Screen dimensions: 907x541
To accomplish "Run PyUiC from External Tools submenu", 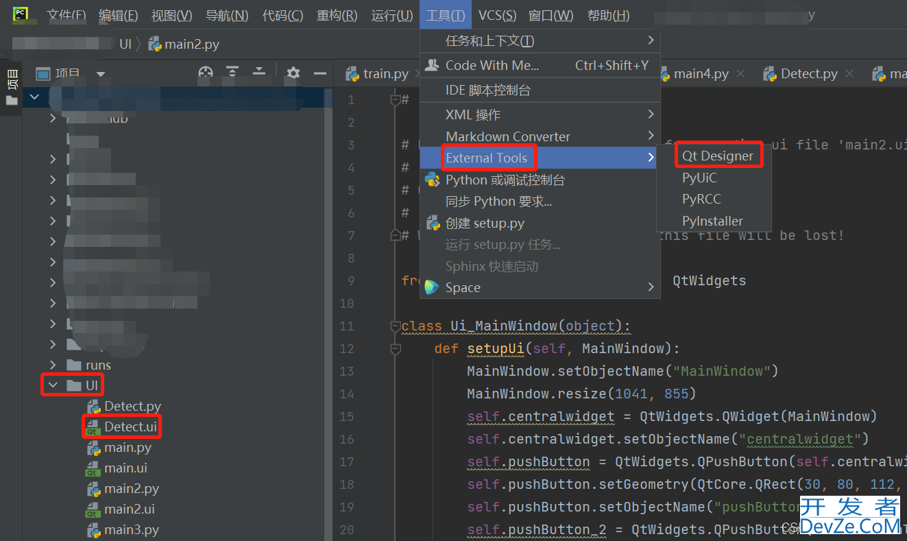I will point(714,178).
